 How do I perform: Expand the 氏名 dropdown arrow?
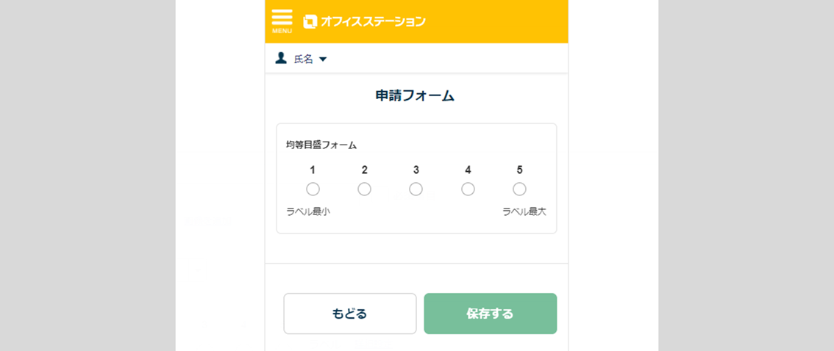(323, 59)
